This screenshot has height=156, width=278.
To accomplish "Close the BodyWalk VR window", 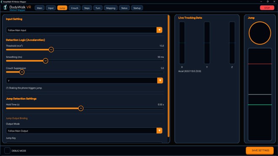I will tap(274, 2).
